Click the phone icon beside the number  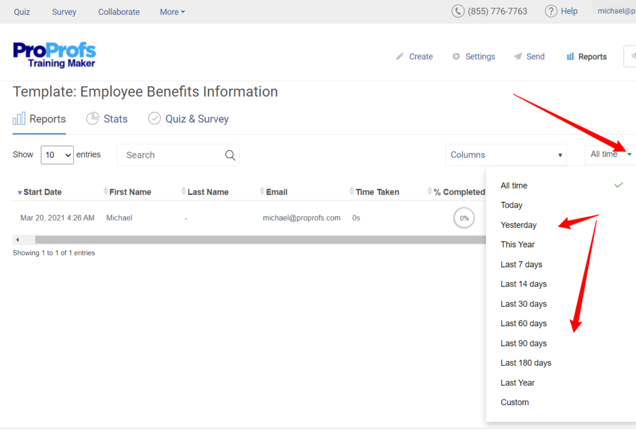(458, 11)
